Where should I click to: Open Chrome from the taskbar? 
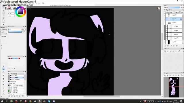pos(30,101)
